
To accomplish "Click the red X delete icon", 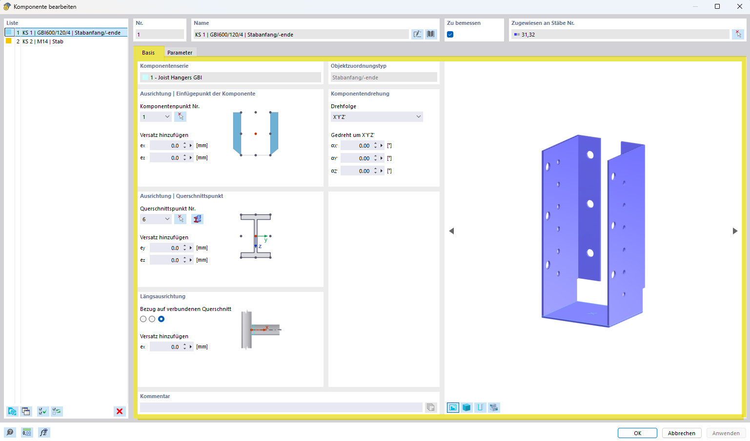I will click(120, 411).
